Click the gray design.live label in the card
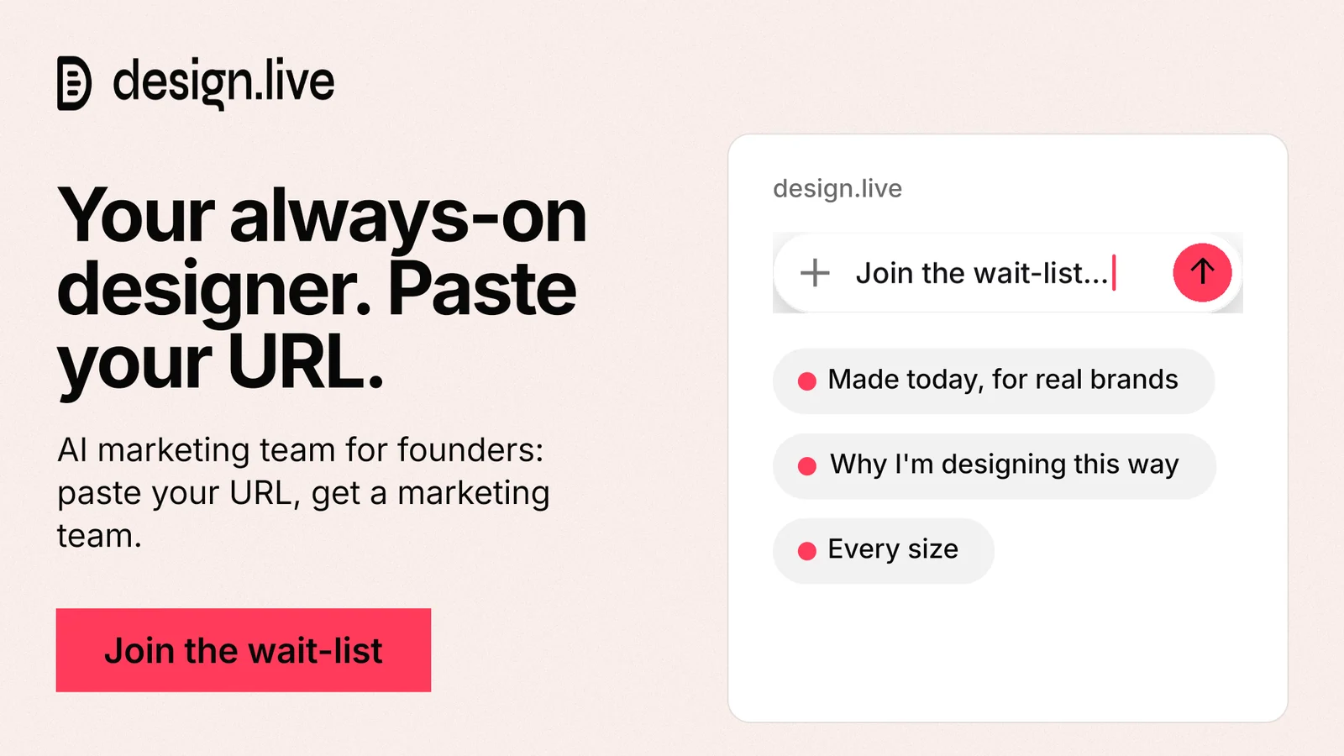Screen dimensions: 1344x756 (837, 188)
